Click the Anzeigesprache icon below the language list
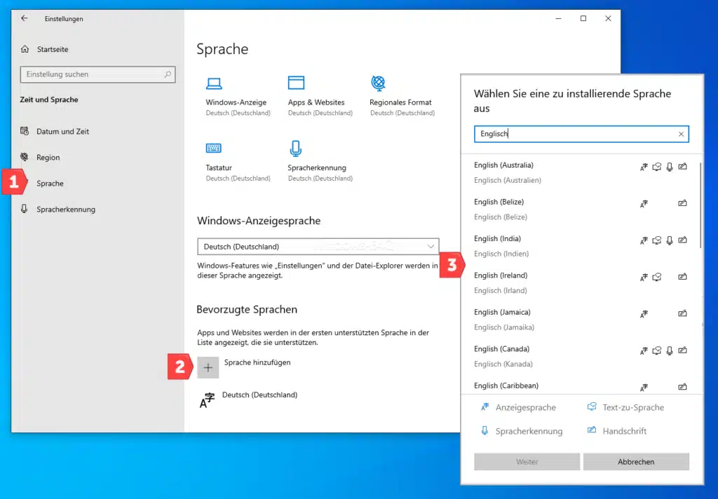 [486, 406]
